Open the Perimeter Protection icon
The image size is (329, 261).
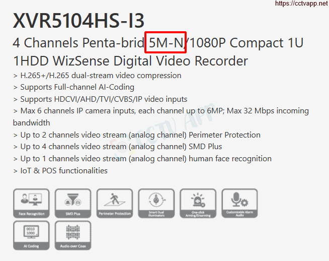115,203
